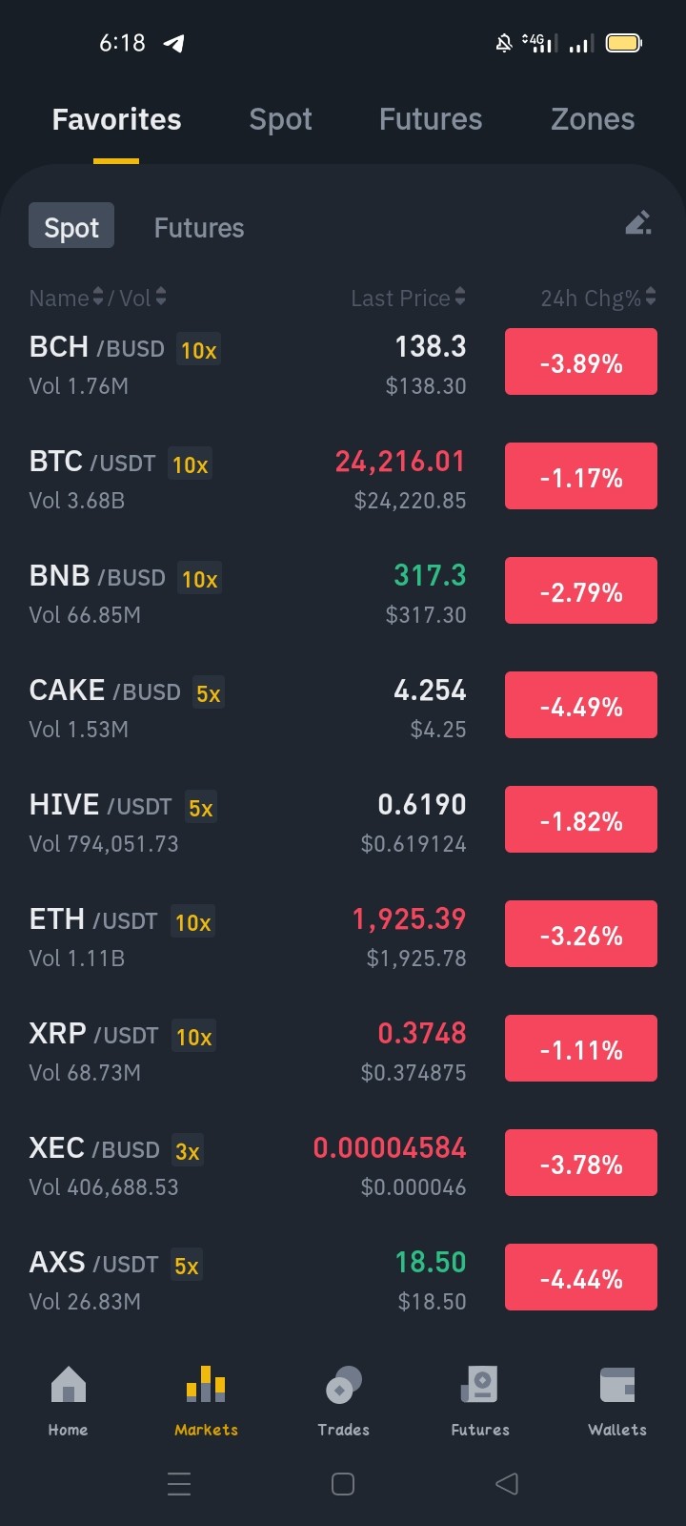Tap the Android recent apps menu icon
The height and width of the screenshot is (1526, 686).
[x=179, y=1483]
